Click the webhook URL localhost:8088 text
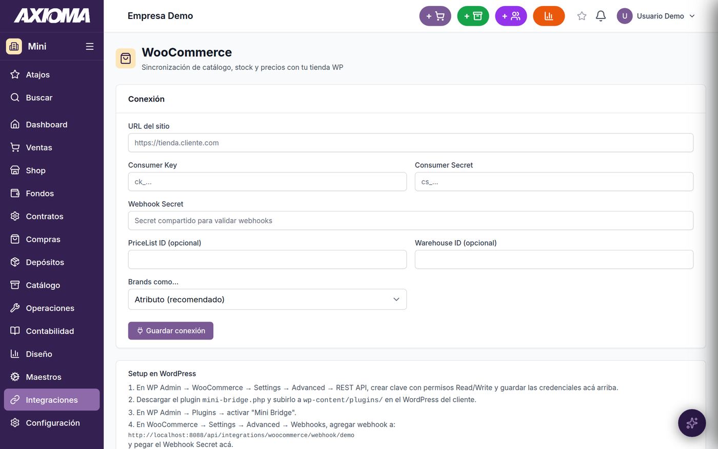 tap(241, 435)
